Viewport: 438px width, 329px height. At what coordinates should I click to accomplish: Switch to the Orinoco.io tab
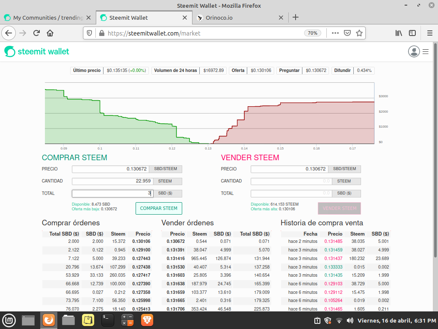click(240, 18)
